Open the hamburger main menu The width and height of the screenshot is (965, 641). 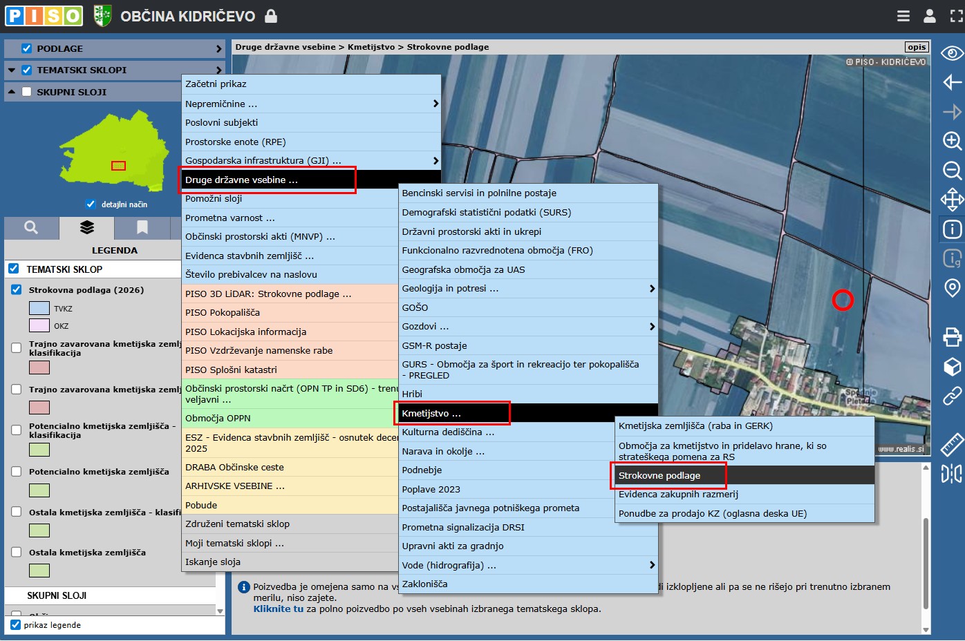[903, 16]
